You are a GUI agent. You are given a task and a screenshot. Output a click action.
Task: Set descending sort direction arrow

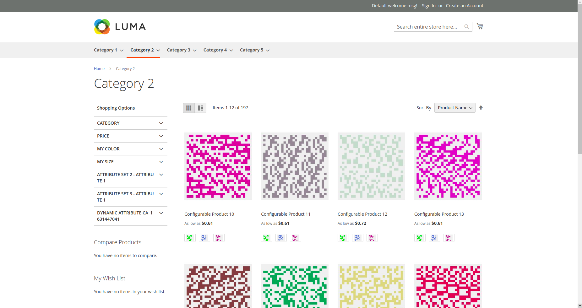tap(481, 108)
